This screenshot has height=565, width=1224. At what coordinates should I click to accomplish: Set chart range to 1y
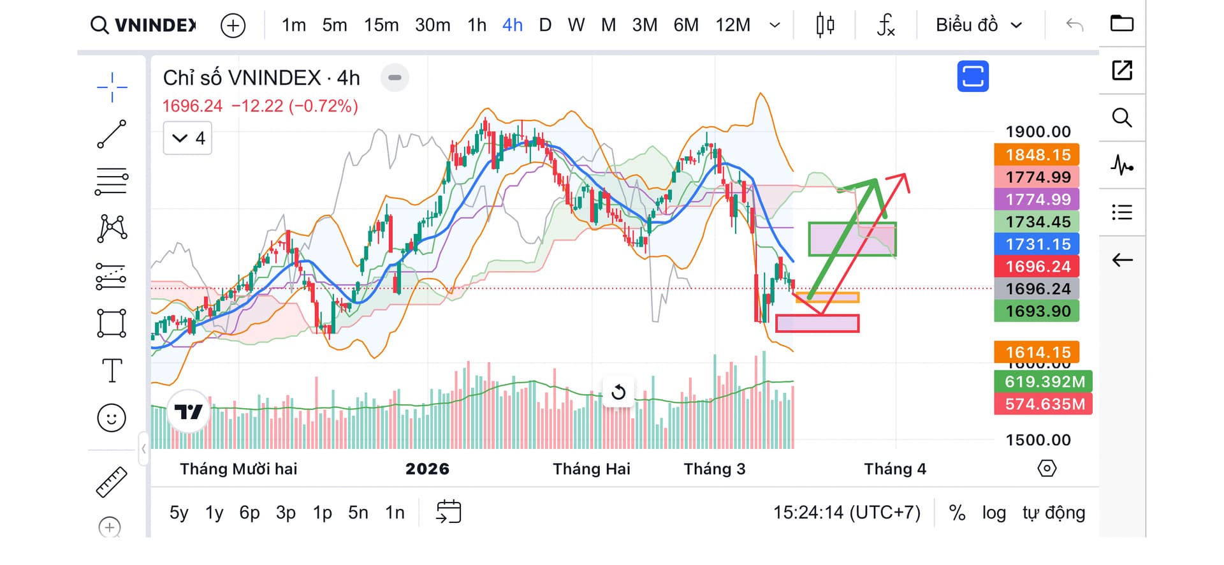[x=214, y=513]
